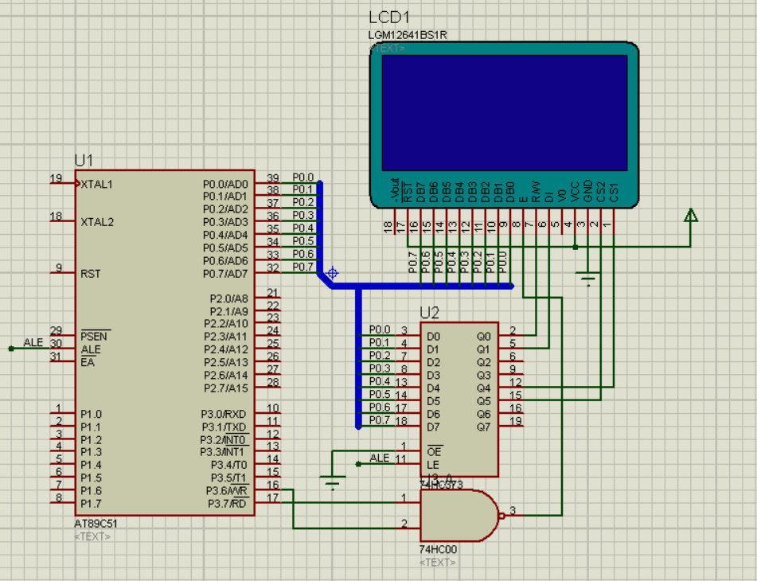
Task: Click the EA pin 31 on U1
Action: point(63,361)
